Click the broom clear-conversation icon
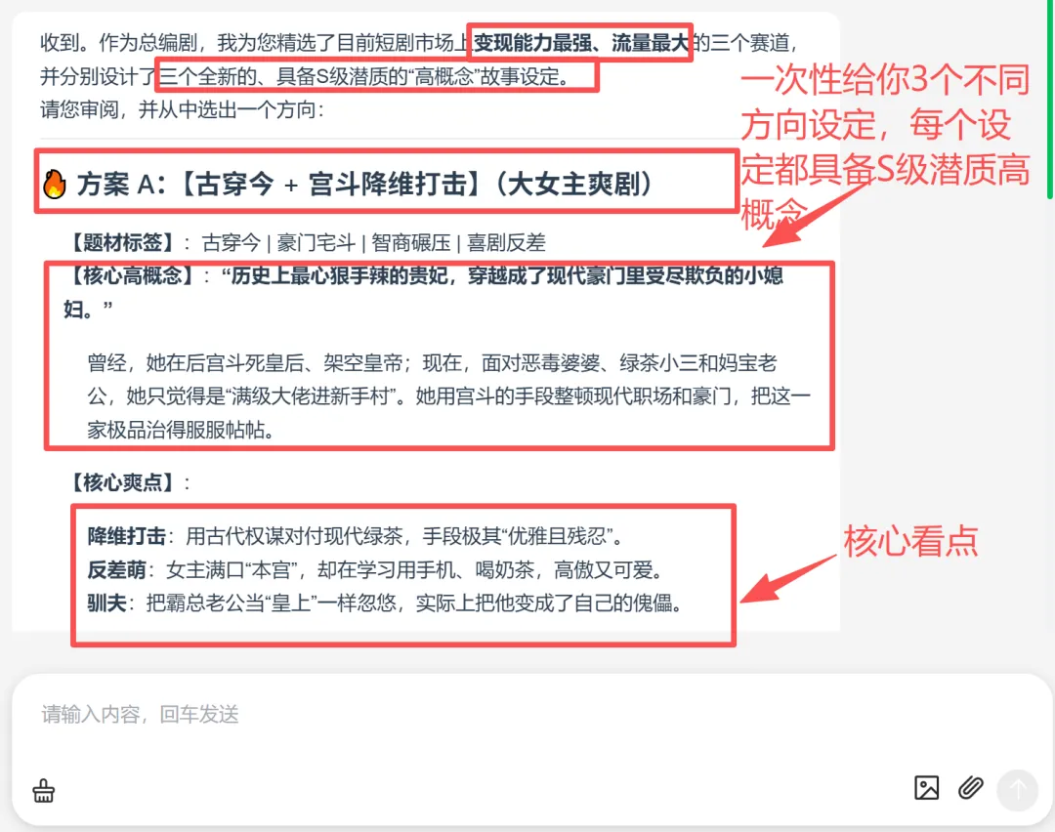The image size is (1055, 832). (44, 790)
